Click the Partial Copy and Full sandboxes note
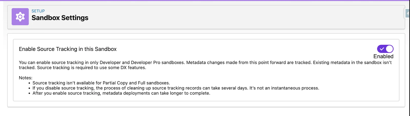Screen dimensions: 410x116 pos(101,83)
